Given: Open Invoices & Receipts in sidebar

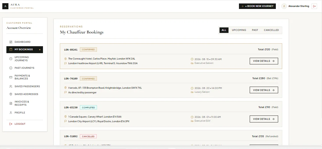Looking at the screenshot, I should point(25,103).
